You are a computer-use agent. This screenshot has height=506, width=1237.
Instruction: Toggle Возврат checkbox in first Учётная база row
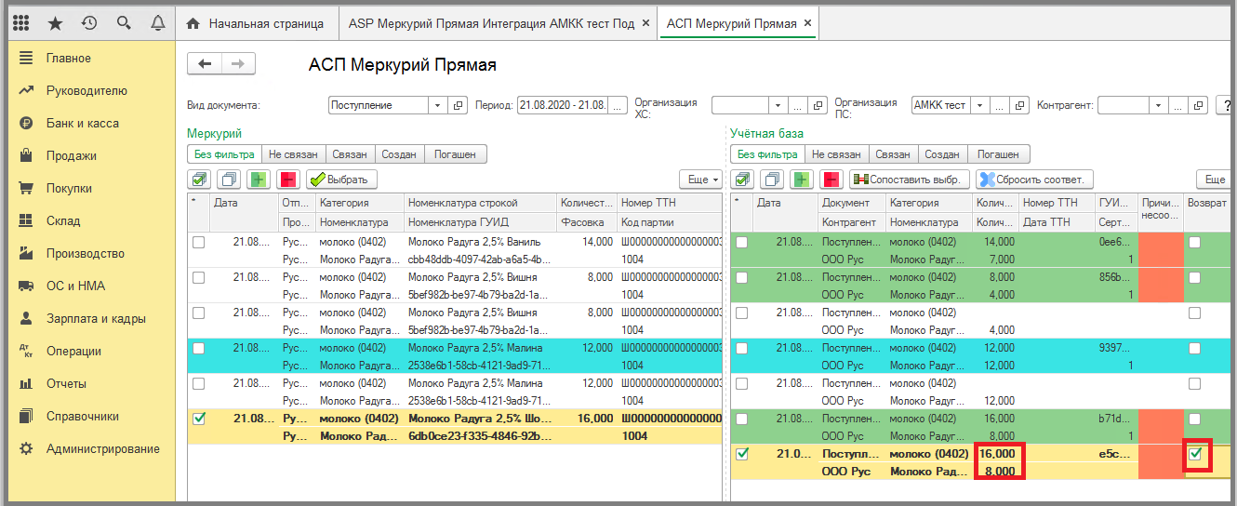click(1194, 242)
